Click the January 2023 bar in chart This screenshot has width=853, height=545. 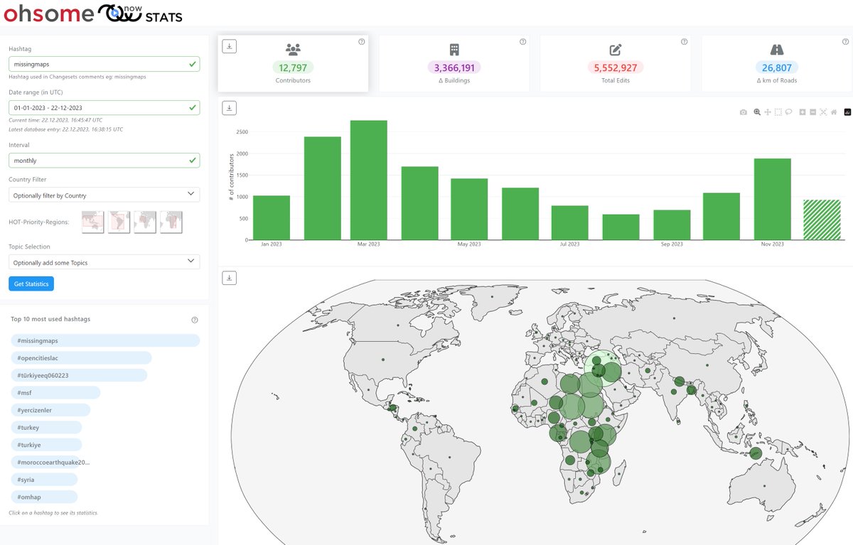[x=272, y=217]
